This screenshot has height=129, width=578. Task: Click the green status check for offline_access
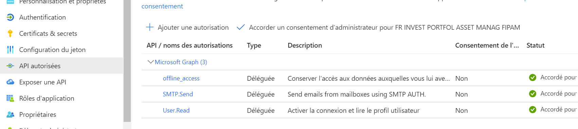pyautogui.click(x=532, y=78)
